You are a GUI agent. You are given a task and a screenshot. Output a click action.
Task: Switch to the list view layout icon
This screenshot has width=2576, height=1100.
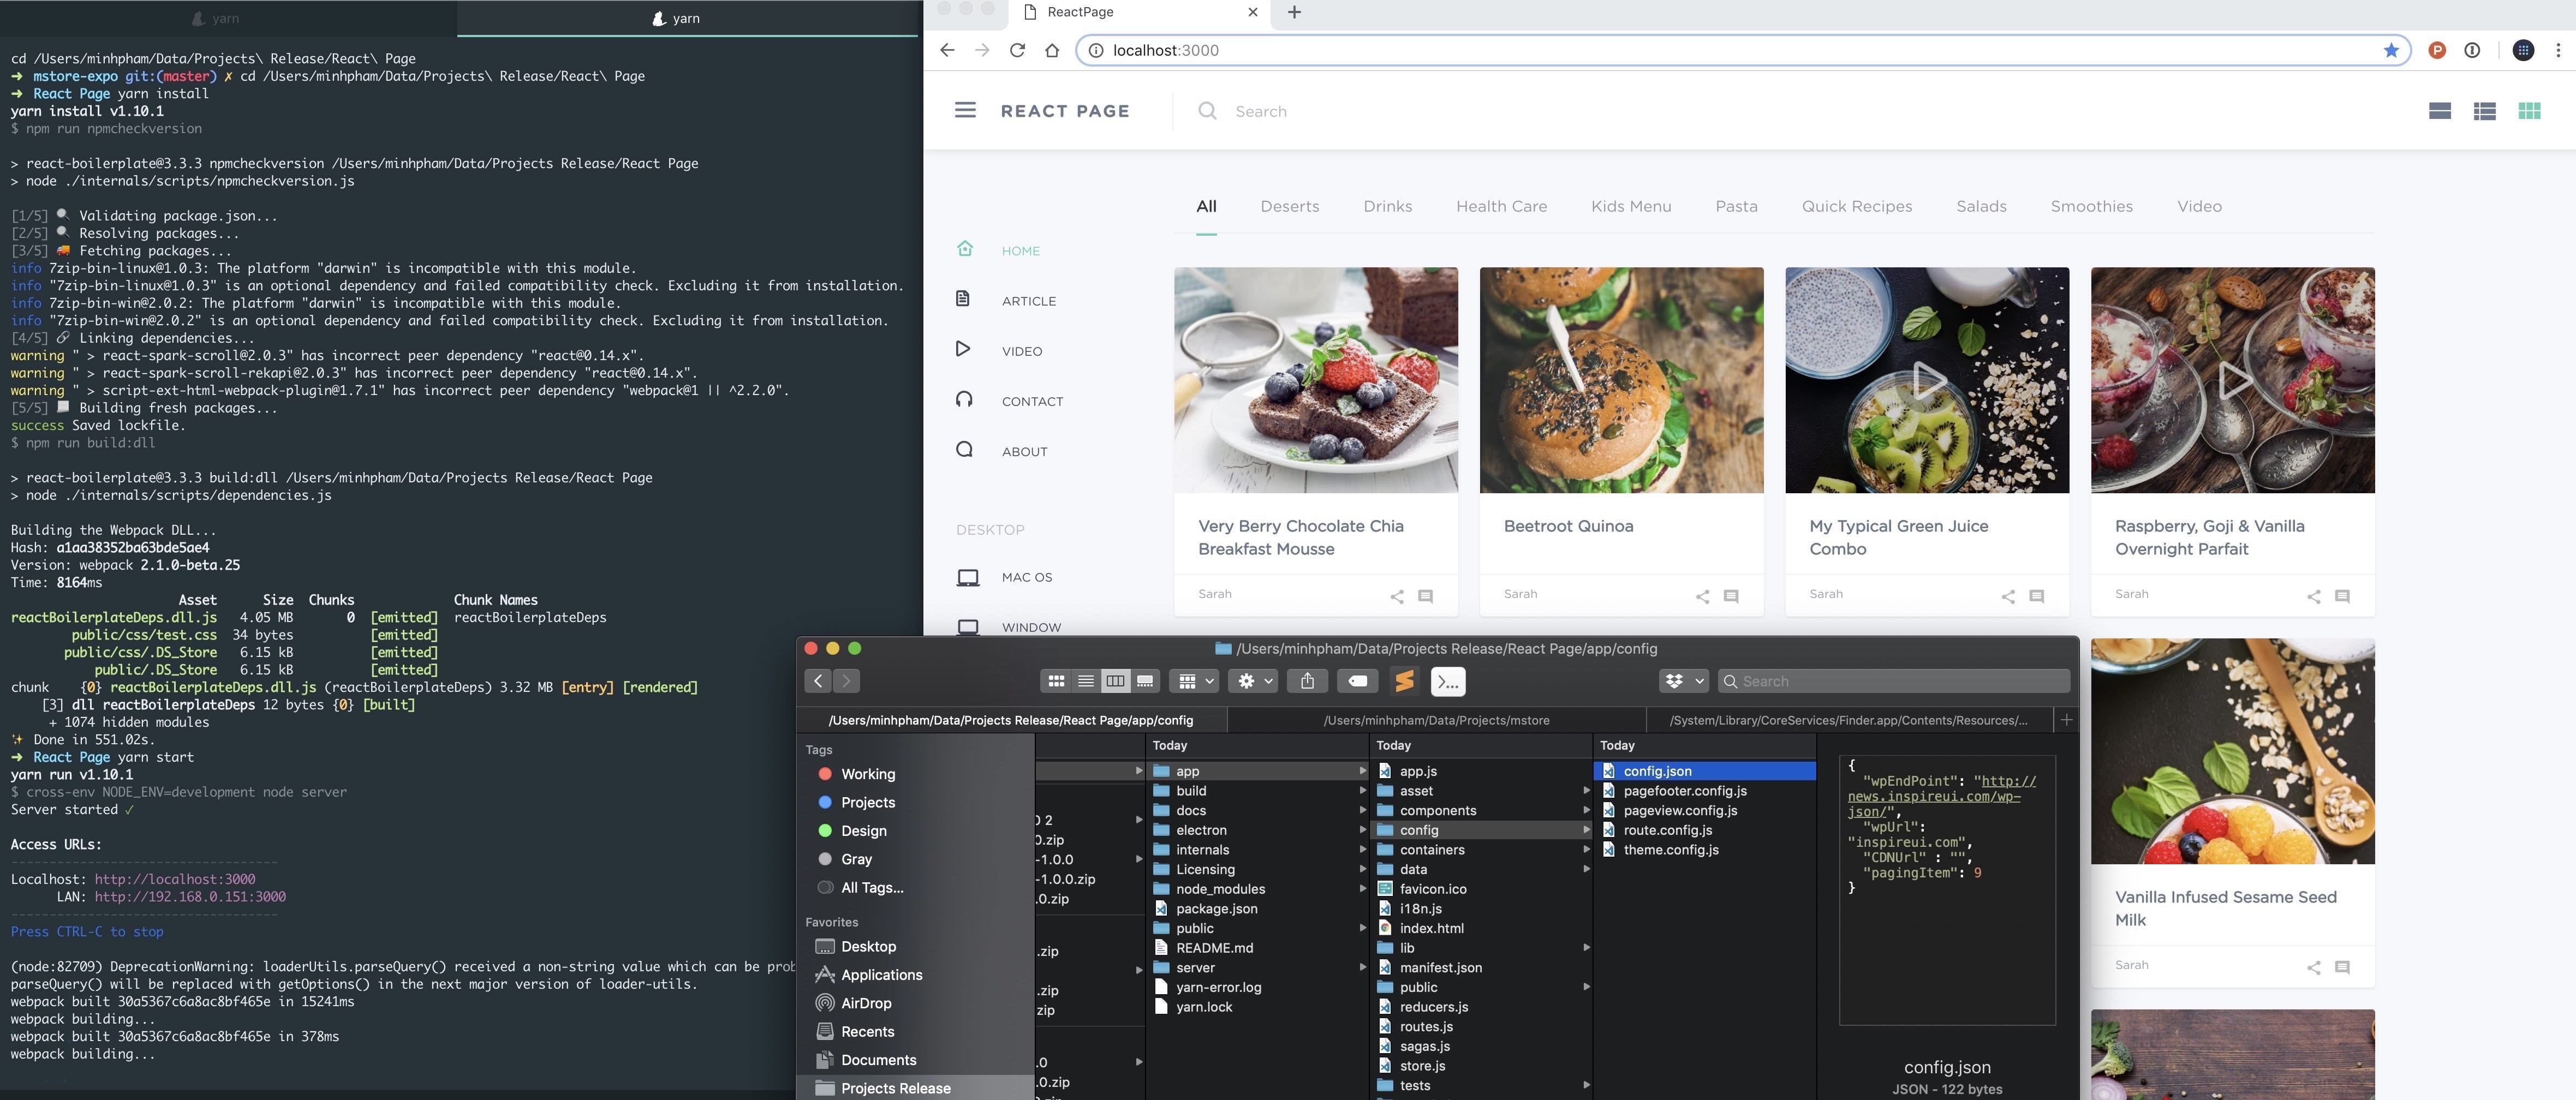[2484, 111]
